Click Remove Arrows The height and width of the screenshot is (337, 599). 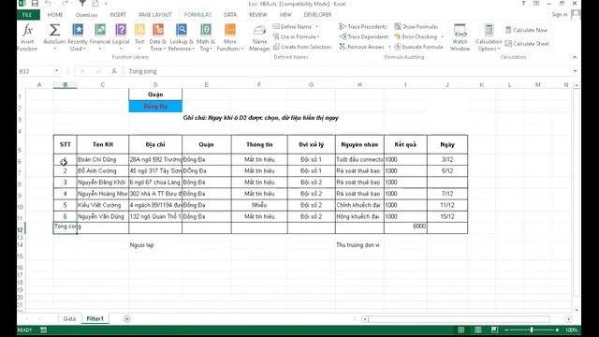(362, 47)
